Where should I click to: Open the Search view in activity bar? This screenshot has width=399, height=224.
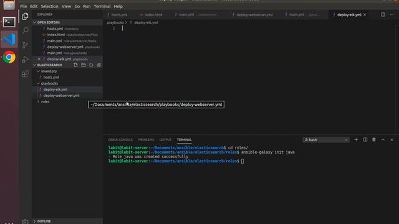point(25,30)
